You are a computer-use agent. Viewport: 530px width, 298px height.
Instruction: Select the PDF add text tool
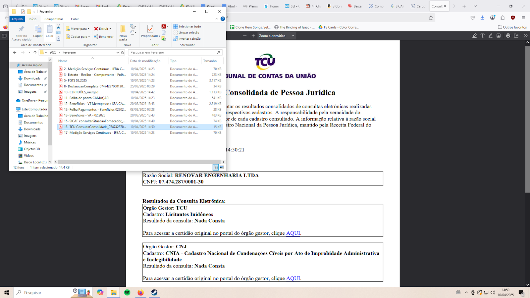coord(482,36)
